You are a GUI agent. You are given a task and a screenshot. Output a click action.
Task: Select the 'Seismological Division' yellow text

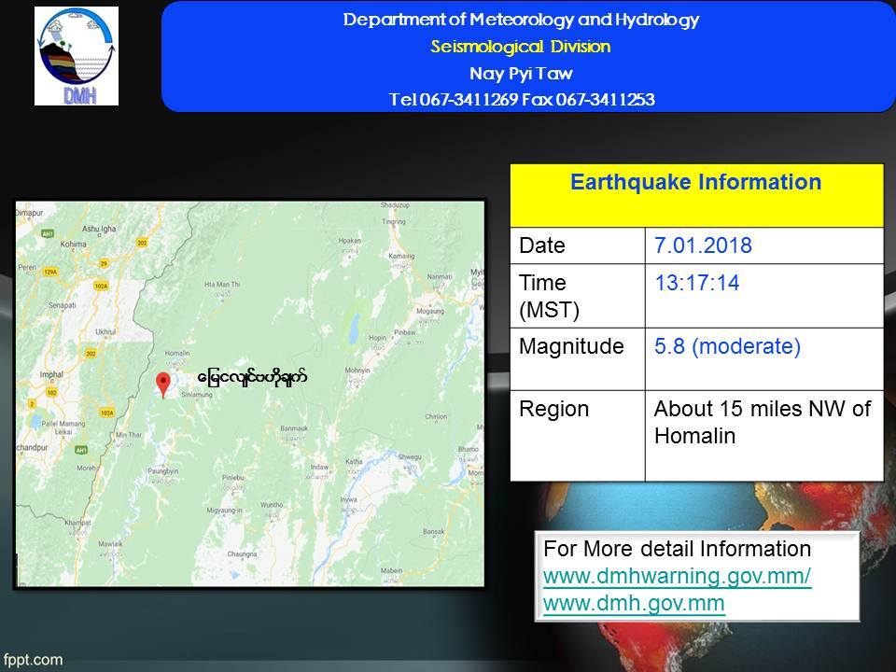[521, 47]
